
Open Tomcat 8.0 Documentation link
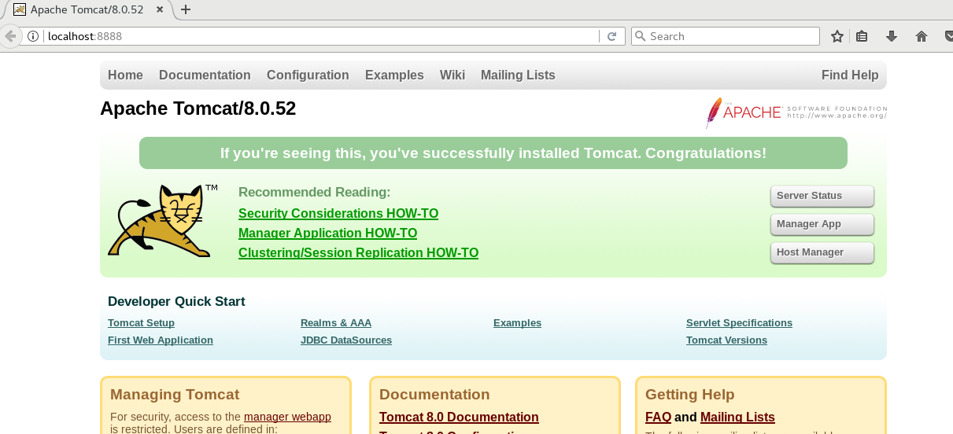click(x=459, y=417)
